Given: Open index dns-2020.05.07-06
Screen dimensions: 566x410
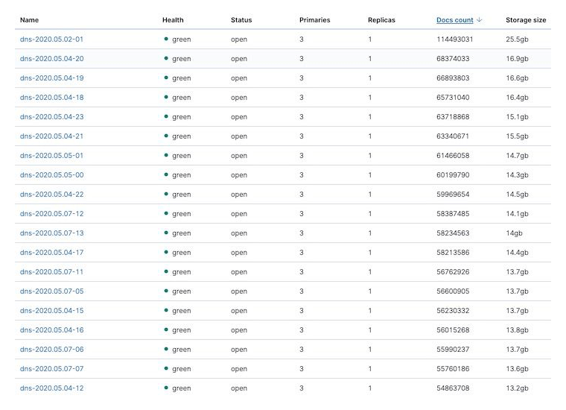Looking at the screenshot, I should click(x=51, y=350).
